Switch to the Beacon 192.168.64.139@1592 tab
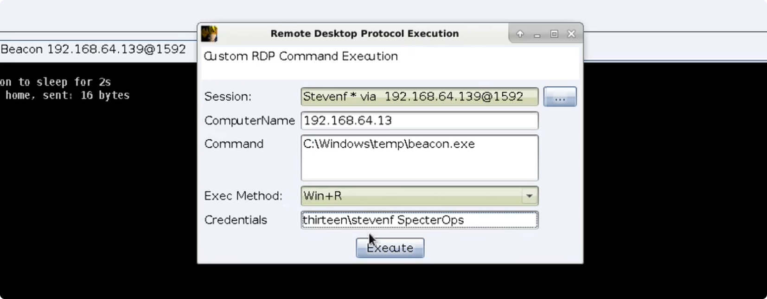This screenshot has height=299, width=767. (93, 49)
